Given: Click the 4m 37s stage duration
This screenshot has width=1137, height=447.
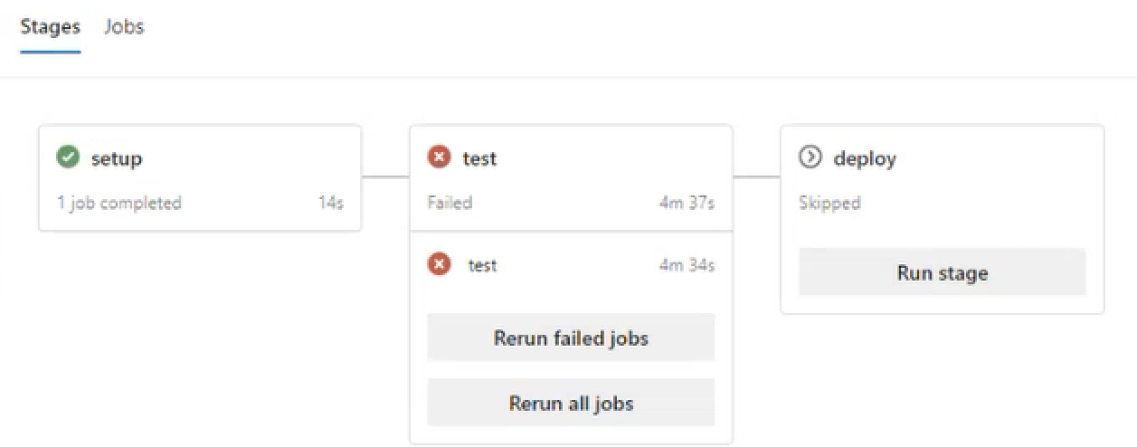Looking at the screenshot, I should point(687,203).
